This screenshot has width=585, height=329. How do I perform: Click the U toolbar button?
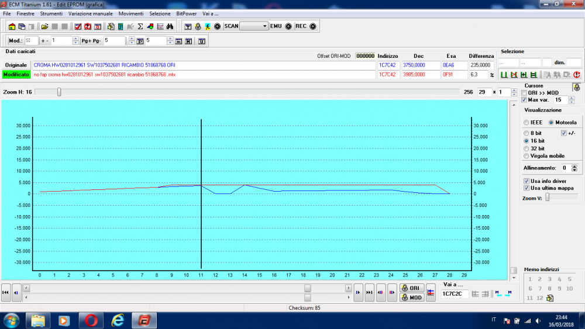201,41
